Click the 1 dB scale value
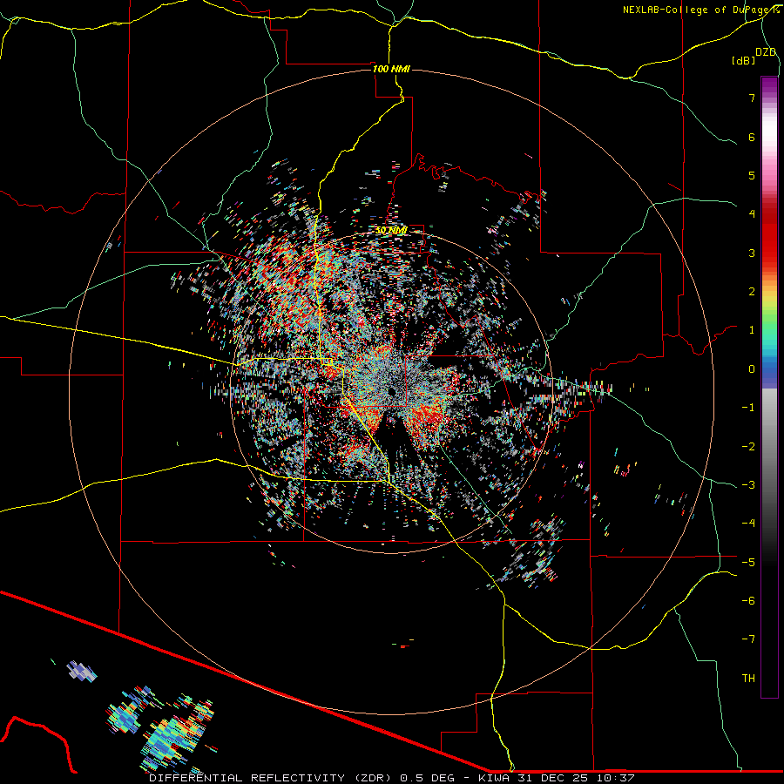784x784 pixels. (752, 330)
